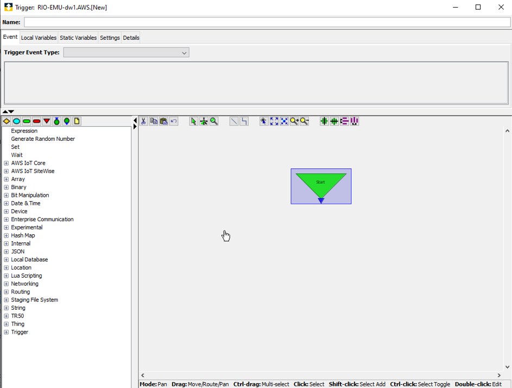Image resolution: width=512 pixels, height=388 pixels.
Task: Undo the last canvas action
Action: tap(174, 121)
